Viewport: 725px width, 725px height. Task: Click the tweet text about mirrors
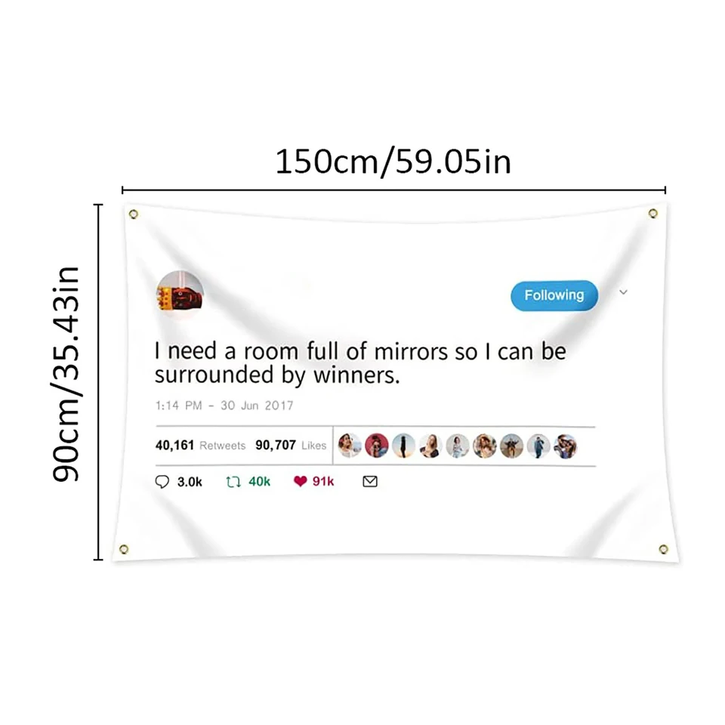click(x=360, y=363)
